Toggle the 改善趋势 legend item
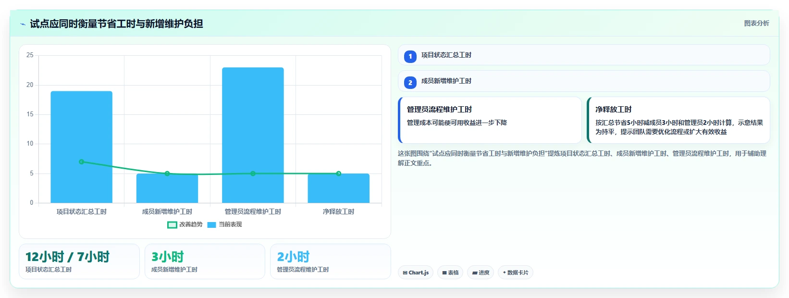The width and height of the screenshot is (789, 298). (185, 224)
